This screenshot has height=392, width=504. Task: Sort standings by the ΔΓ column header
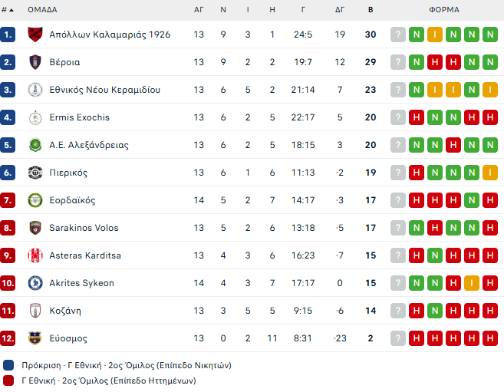click(x=340, y=10)
